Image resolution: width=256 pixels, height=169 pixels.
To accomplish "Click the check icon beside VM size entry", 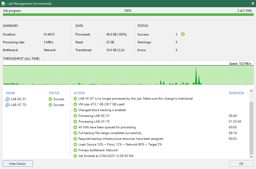I will point(75,104).
